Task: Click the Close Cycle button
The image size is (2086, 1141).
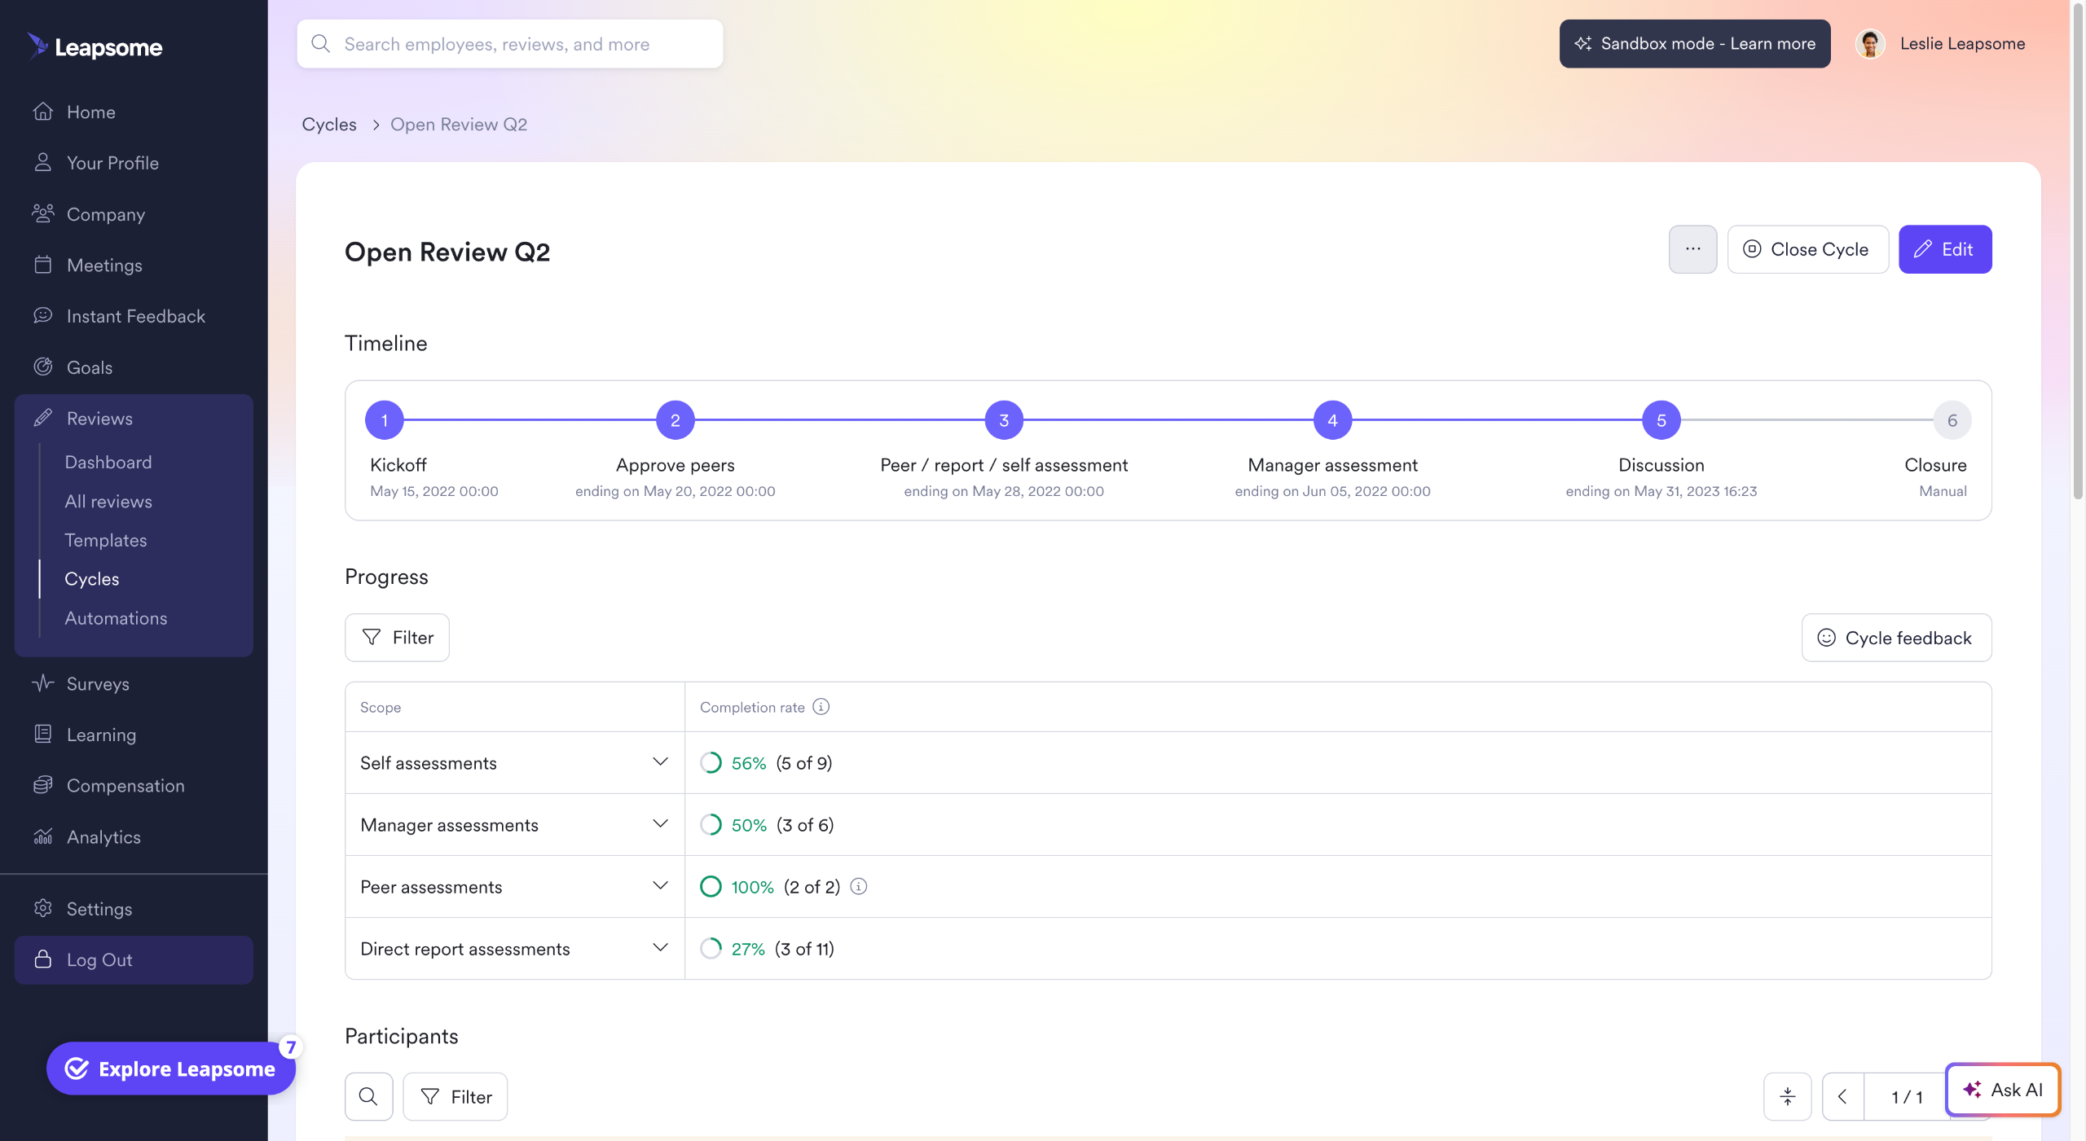Action: [1807, 249]
